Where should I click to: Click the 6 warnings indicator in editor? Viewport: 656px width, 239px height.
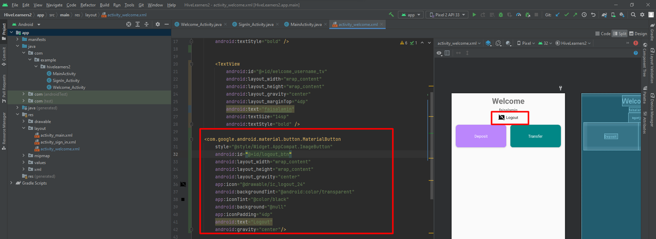[404, 43]
